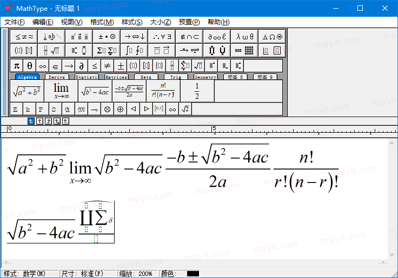The image size is (398, 278).
Task: Insert the infinity symbol next to theta
Action: pyautogui.click(x=43, y=66)
